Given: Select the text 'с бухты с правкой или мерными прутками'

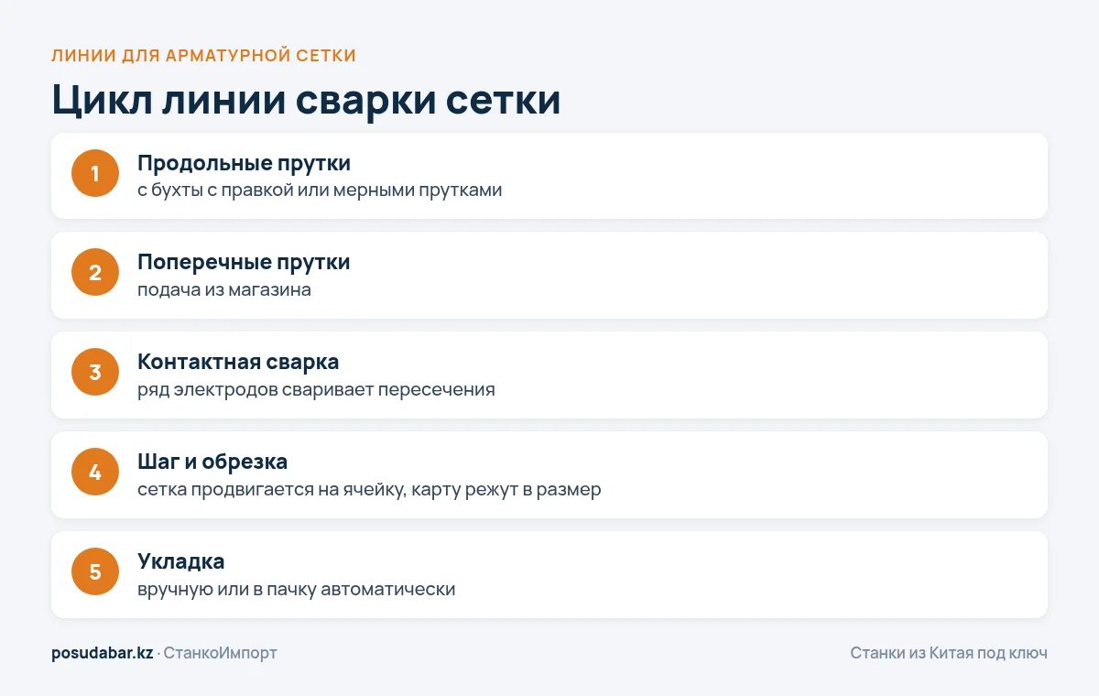Looking at the screenshot, I should [x=320, y=190].
